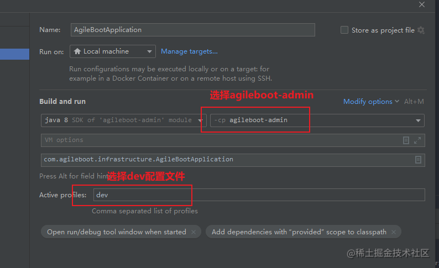
Task: Browse for main class using the list icon
Action: (x=418, y=160)
